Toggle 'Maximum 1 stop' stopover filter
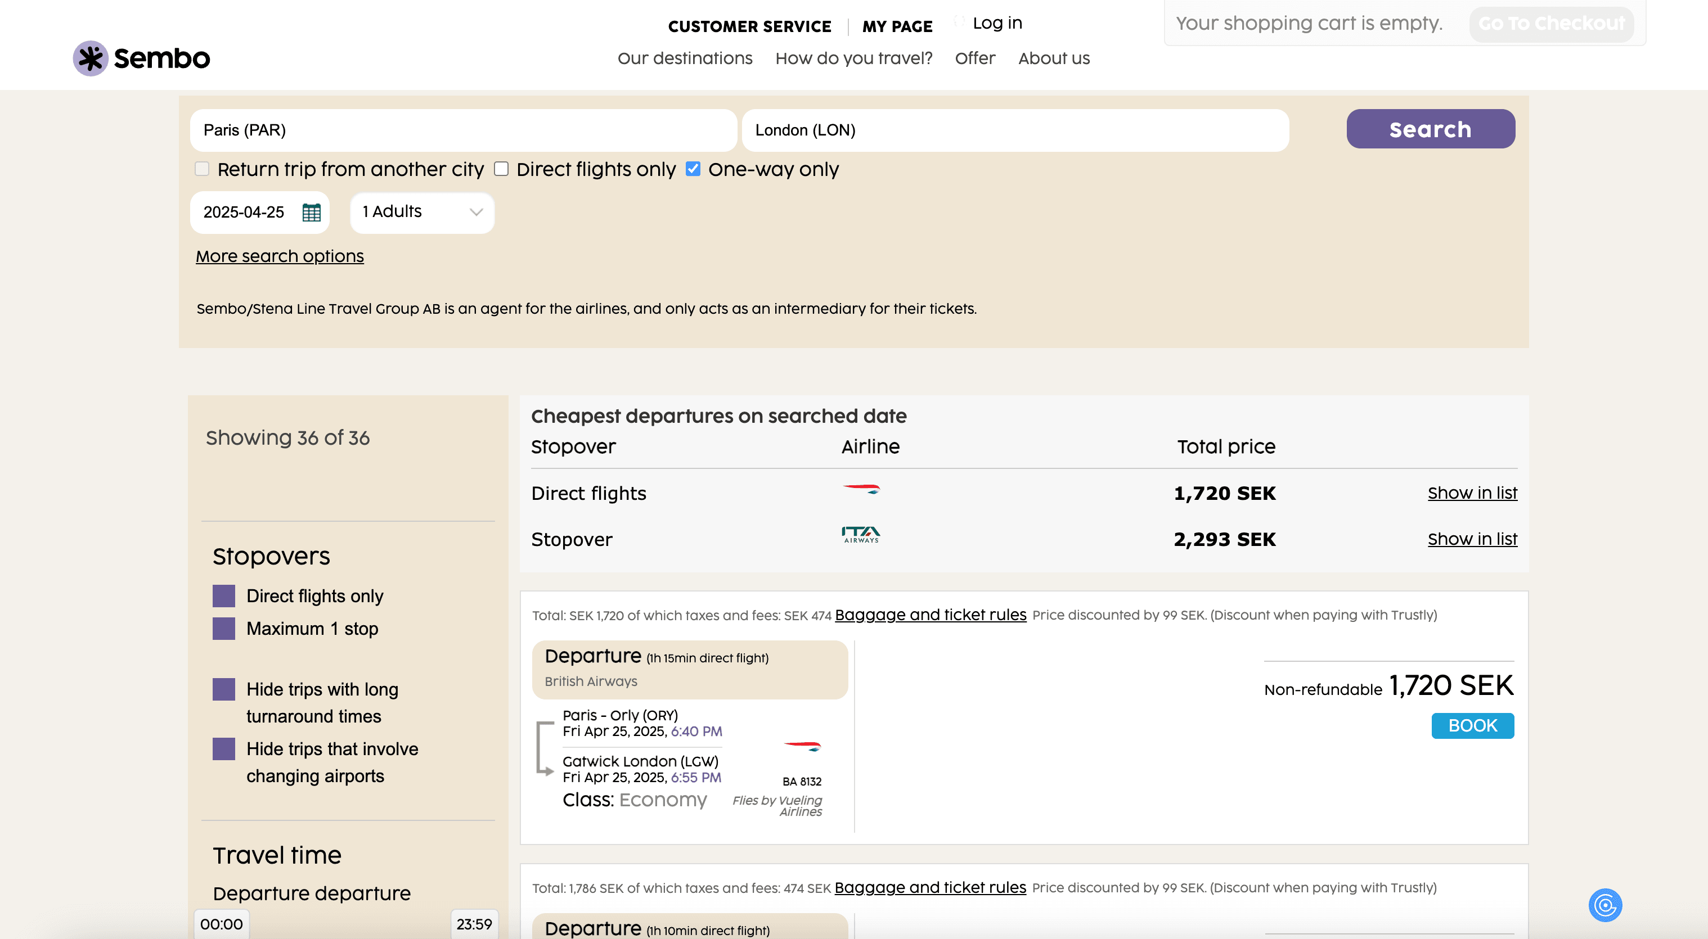 [223, 628]
